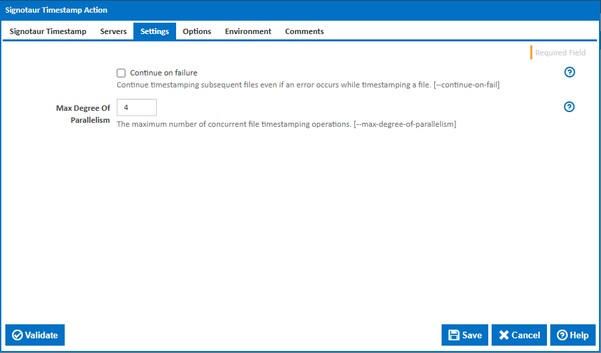Click the Required Field legend text
Screen dimensions: 601x353
[x=560, y=53]
